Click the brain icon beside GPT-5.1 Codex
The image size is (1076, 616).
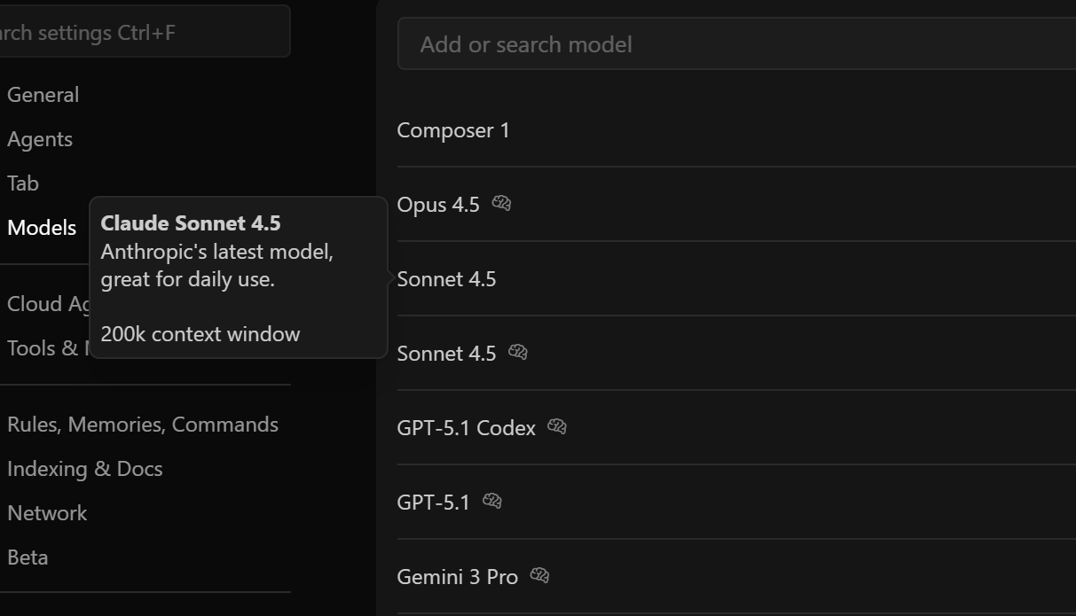pyautogui.click(x=557, y=427)
